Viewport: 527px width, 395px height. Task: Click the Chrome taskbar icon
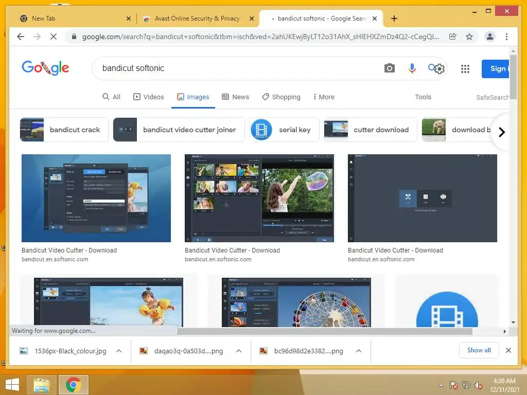[x=74, y=385]
